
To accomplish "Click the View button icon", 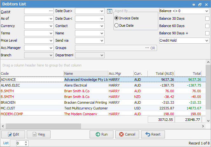I will coord(34,135).
